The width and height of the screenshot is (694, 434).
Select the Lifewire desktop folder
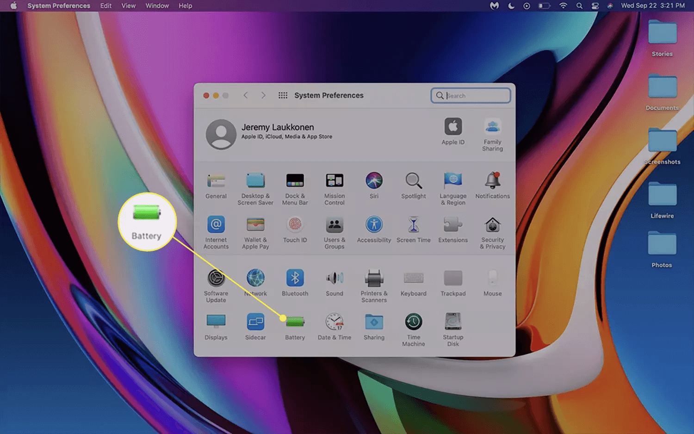point(662,201)
